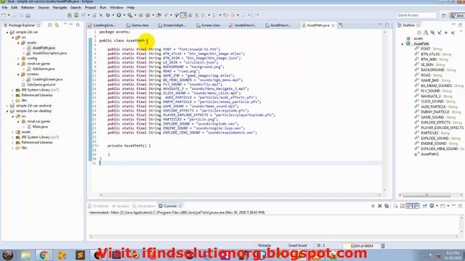
Task: Close the AssetPath.java editor tab
Action: [x=333, y=25]
